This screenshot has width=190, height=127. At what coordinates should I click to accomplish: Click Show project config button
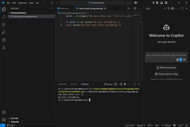coord(166,74)
